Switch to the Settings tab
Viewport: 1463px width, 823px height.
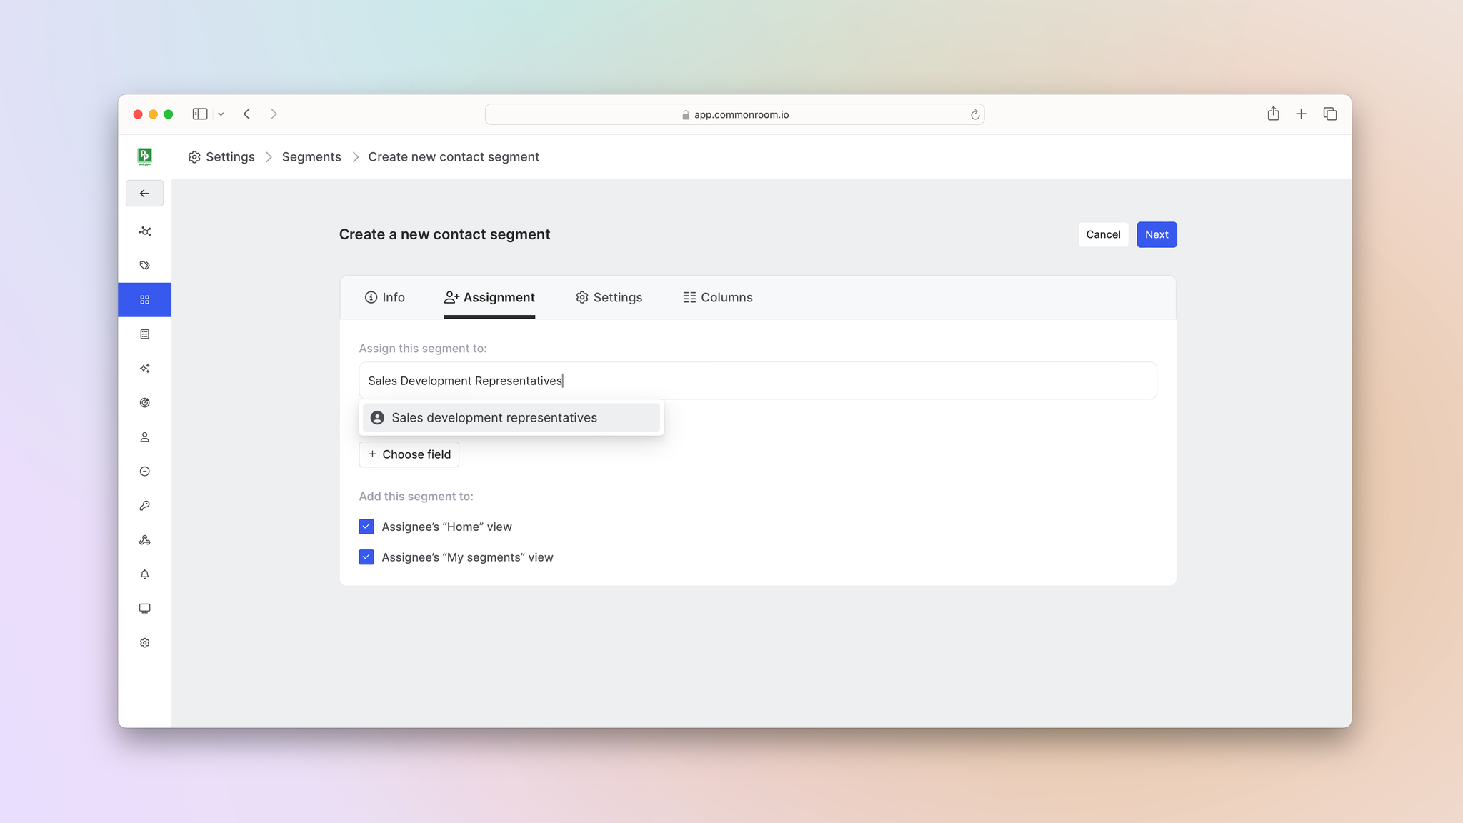609,297
